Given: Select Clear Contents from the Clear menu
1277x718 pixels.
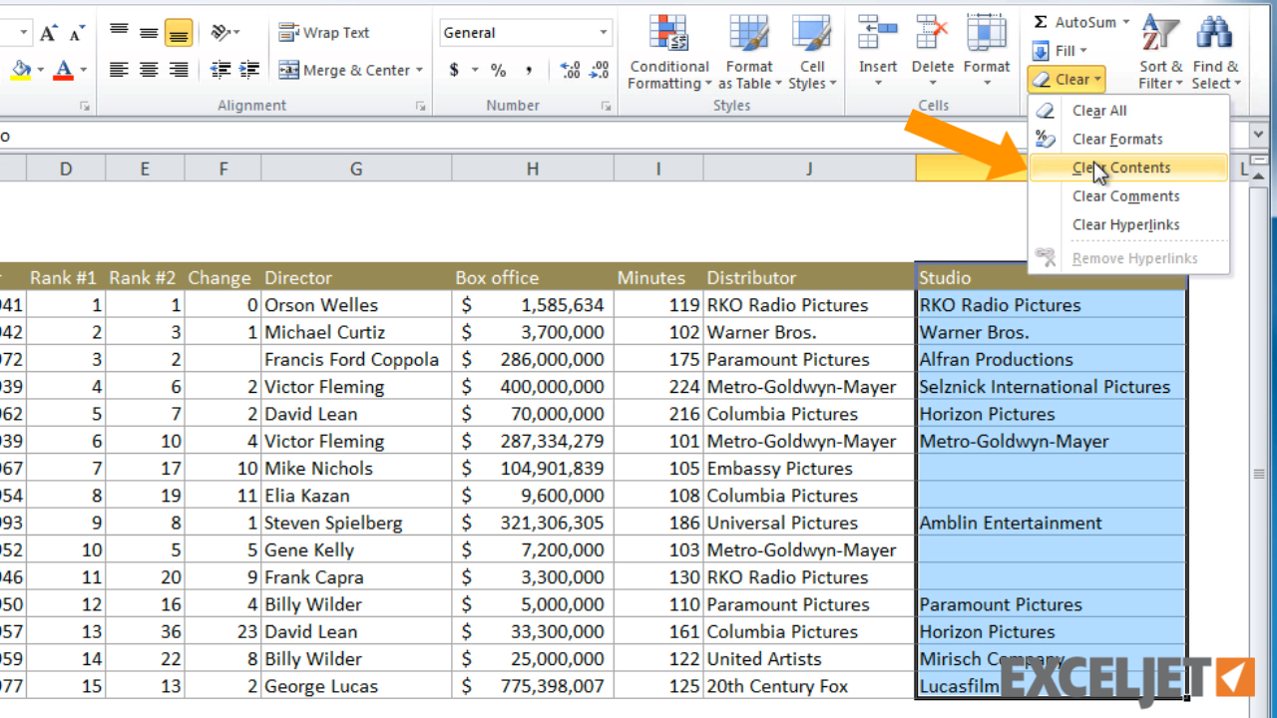Looking at the screenshot, I should click(1120, 168).
